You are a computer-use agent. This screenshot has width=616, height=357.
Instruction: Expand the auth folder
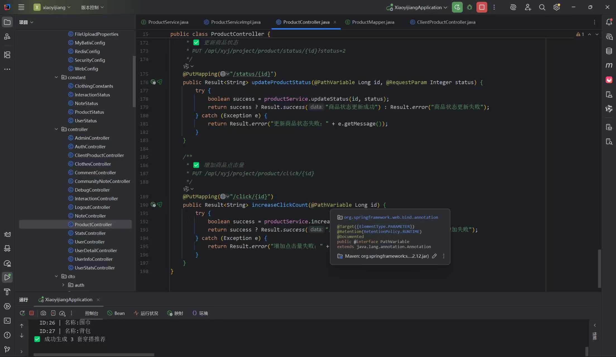(63, 285)
